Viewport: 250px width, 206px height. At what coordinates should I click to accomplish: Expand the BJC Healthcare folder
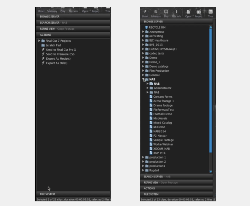click(x=143, y=40)
